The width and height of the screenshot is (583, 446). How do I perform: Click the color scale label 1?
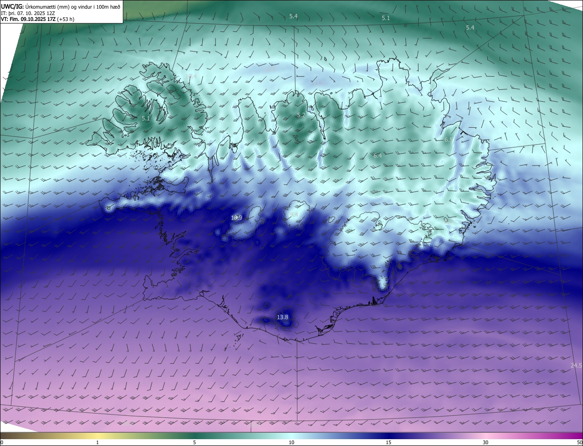(x=97, y=442)
